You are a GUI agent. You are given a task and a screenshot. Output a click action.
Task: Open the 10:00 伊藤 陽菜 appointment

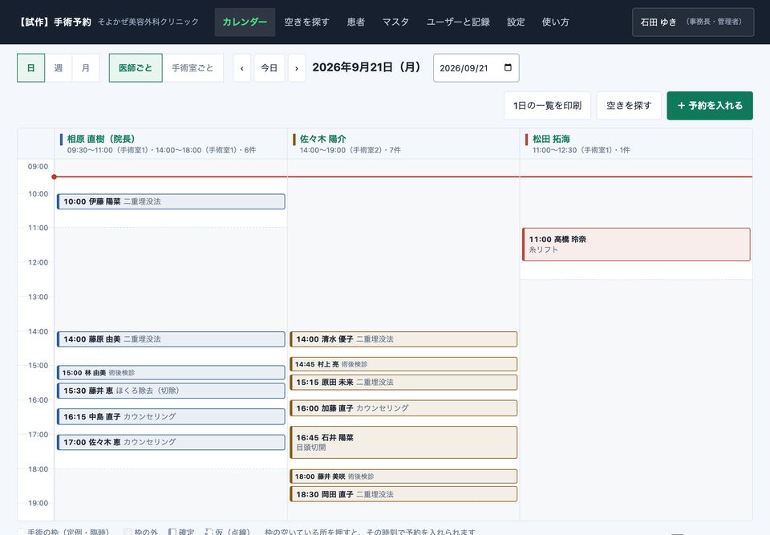(171, 201)
